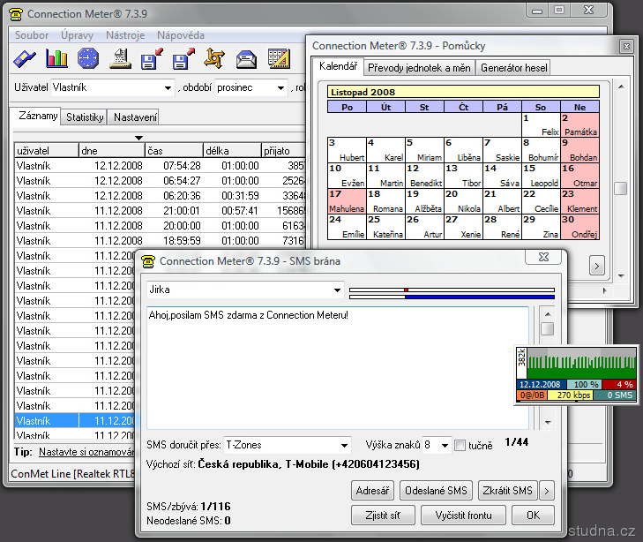The image size is (643, 542).
Task: Open the calendar tools toolbar icon
Action: click(278, 59)
